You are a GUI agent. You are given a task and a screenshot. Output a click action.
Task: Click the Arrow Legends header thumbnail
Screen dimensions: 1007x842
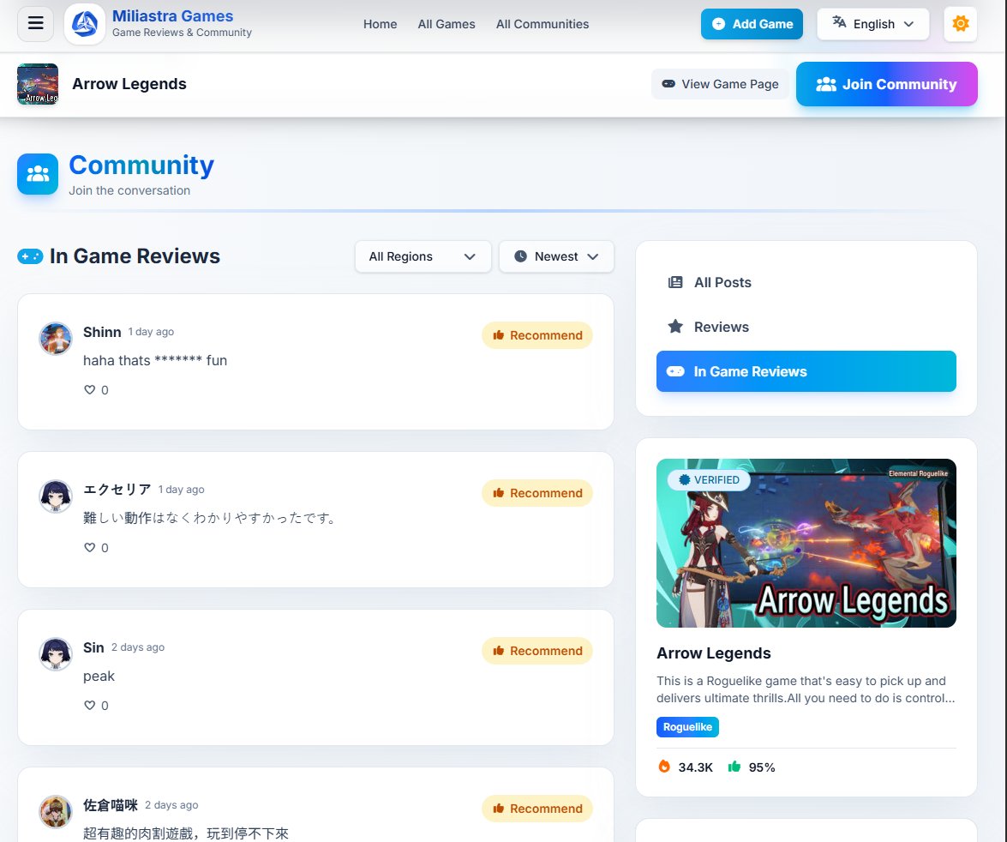click(37, 84)
